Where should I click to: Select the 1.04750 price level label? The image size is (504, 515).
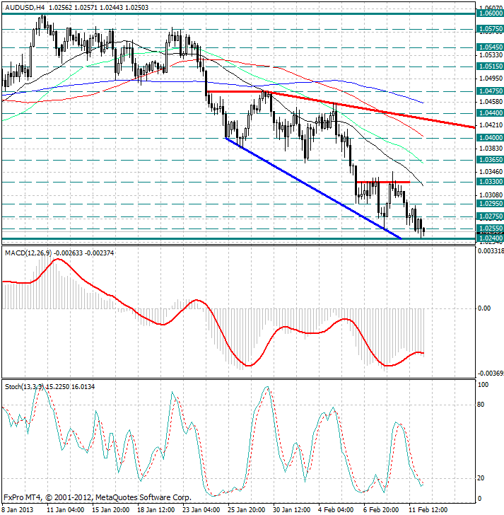pyautogui.click(x=491, y=91)
